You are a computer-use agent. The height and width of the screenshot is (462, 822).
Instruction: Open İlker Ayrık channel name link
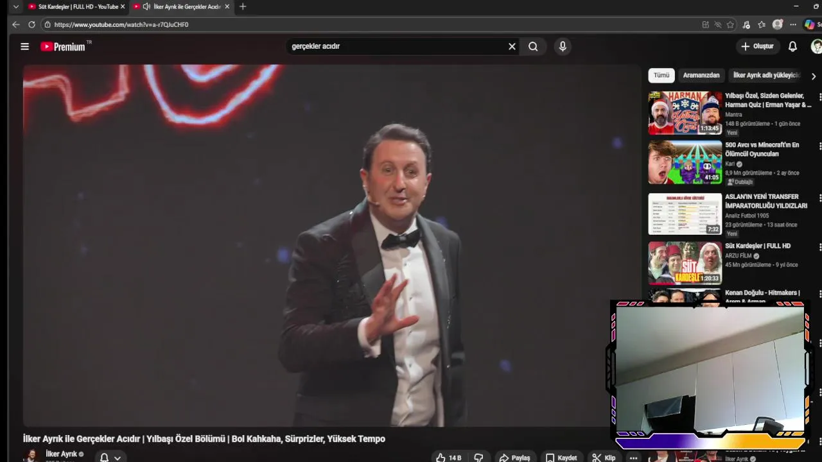pyautogui.click(x=61, y=454)
